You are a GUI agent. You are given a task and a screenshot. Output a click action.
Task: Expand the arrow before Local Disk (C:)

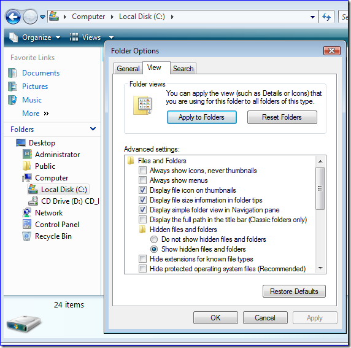[112, 17]
